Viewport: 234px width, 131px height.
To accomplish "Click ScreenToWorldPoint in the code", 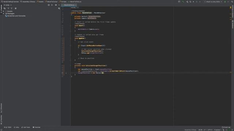I will coord(117,71).
